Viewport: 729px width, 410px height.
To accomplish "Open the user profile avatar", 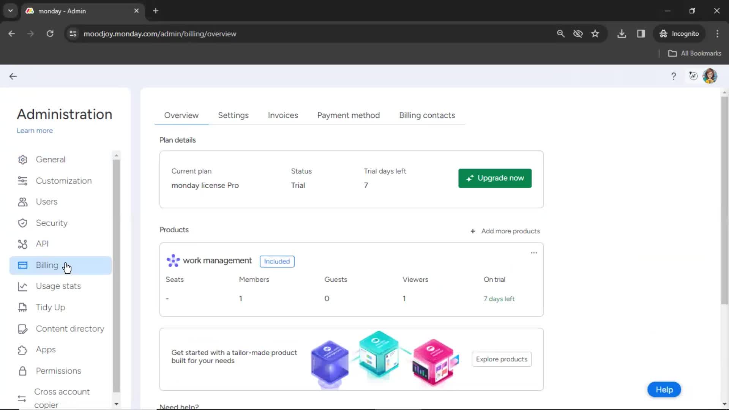I will [x=710, y=76].
